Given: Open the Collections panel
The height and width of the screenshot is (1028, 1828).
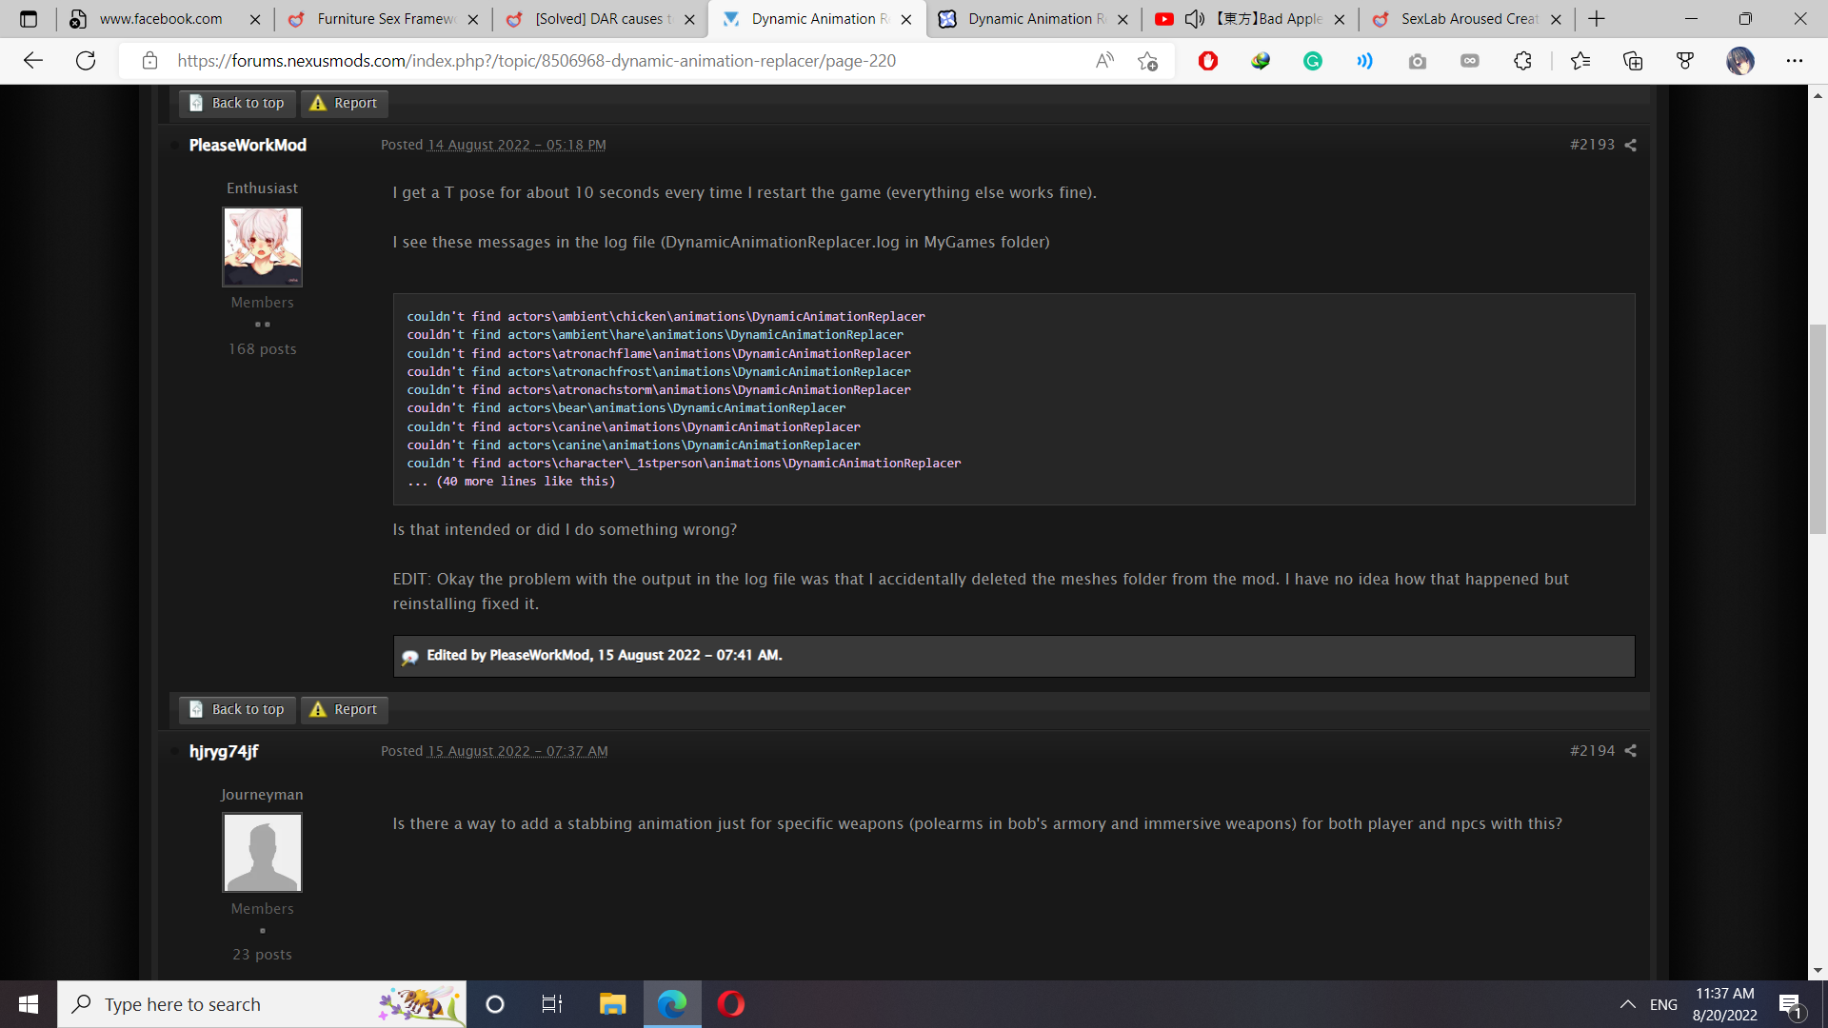Looking at the screenshot, I should [1633, 61].
